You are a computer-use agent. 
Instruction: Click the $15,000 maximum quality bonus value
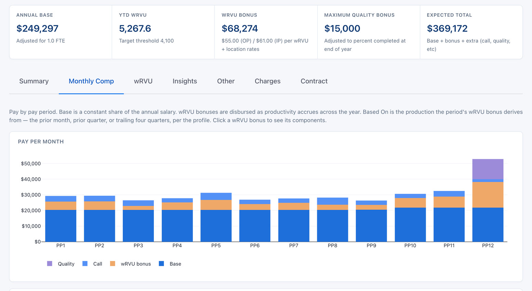pyautogui.click(x=342, y=29)
